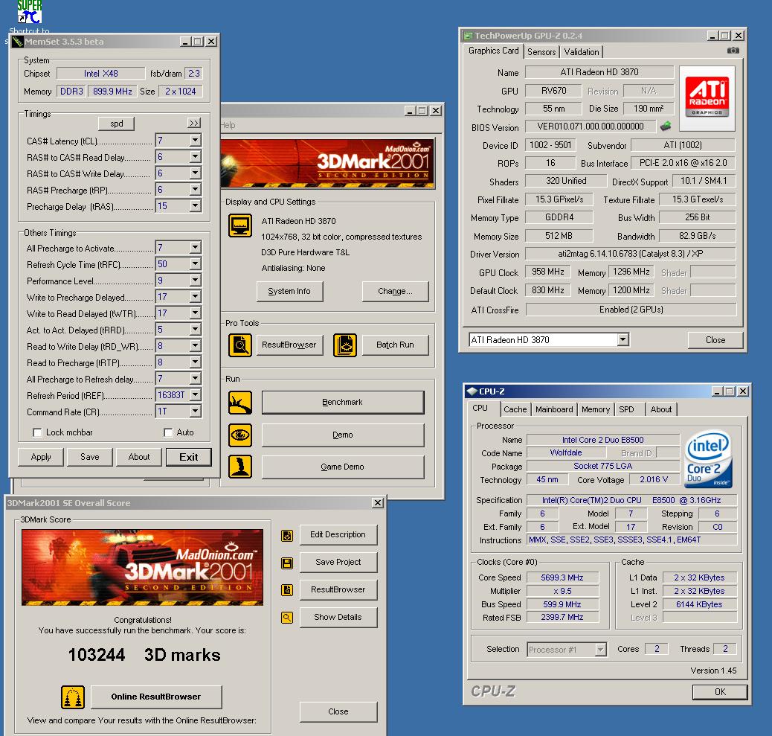Switch to the CPU-Z Cache tab
The image size is (772, 736).
coord(515,409)
